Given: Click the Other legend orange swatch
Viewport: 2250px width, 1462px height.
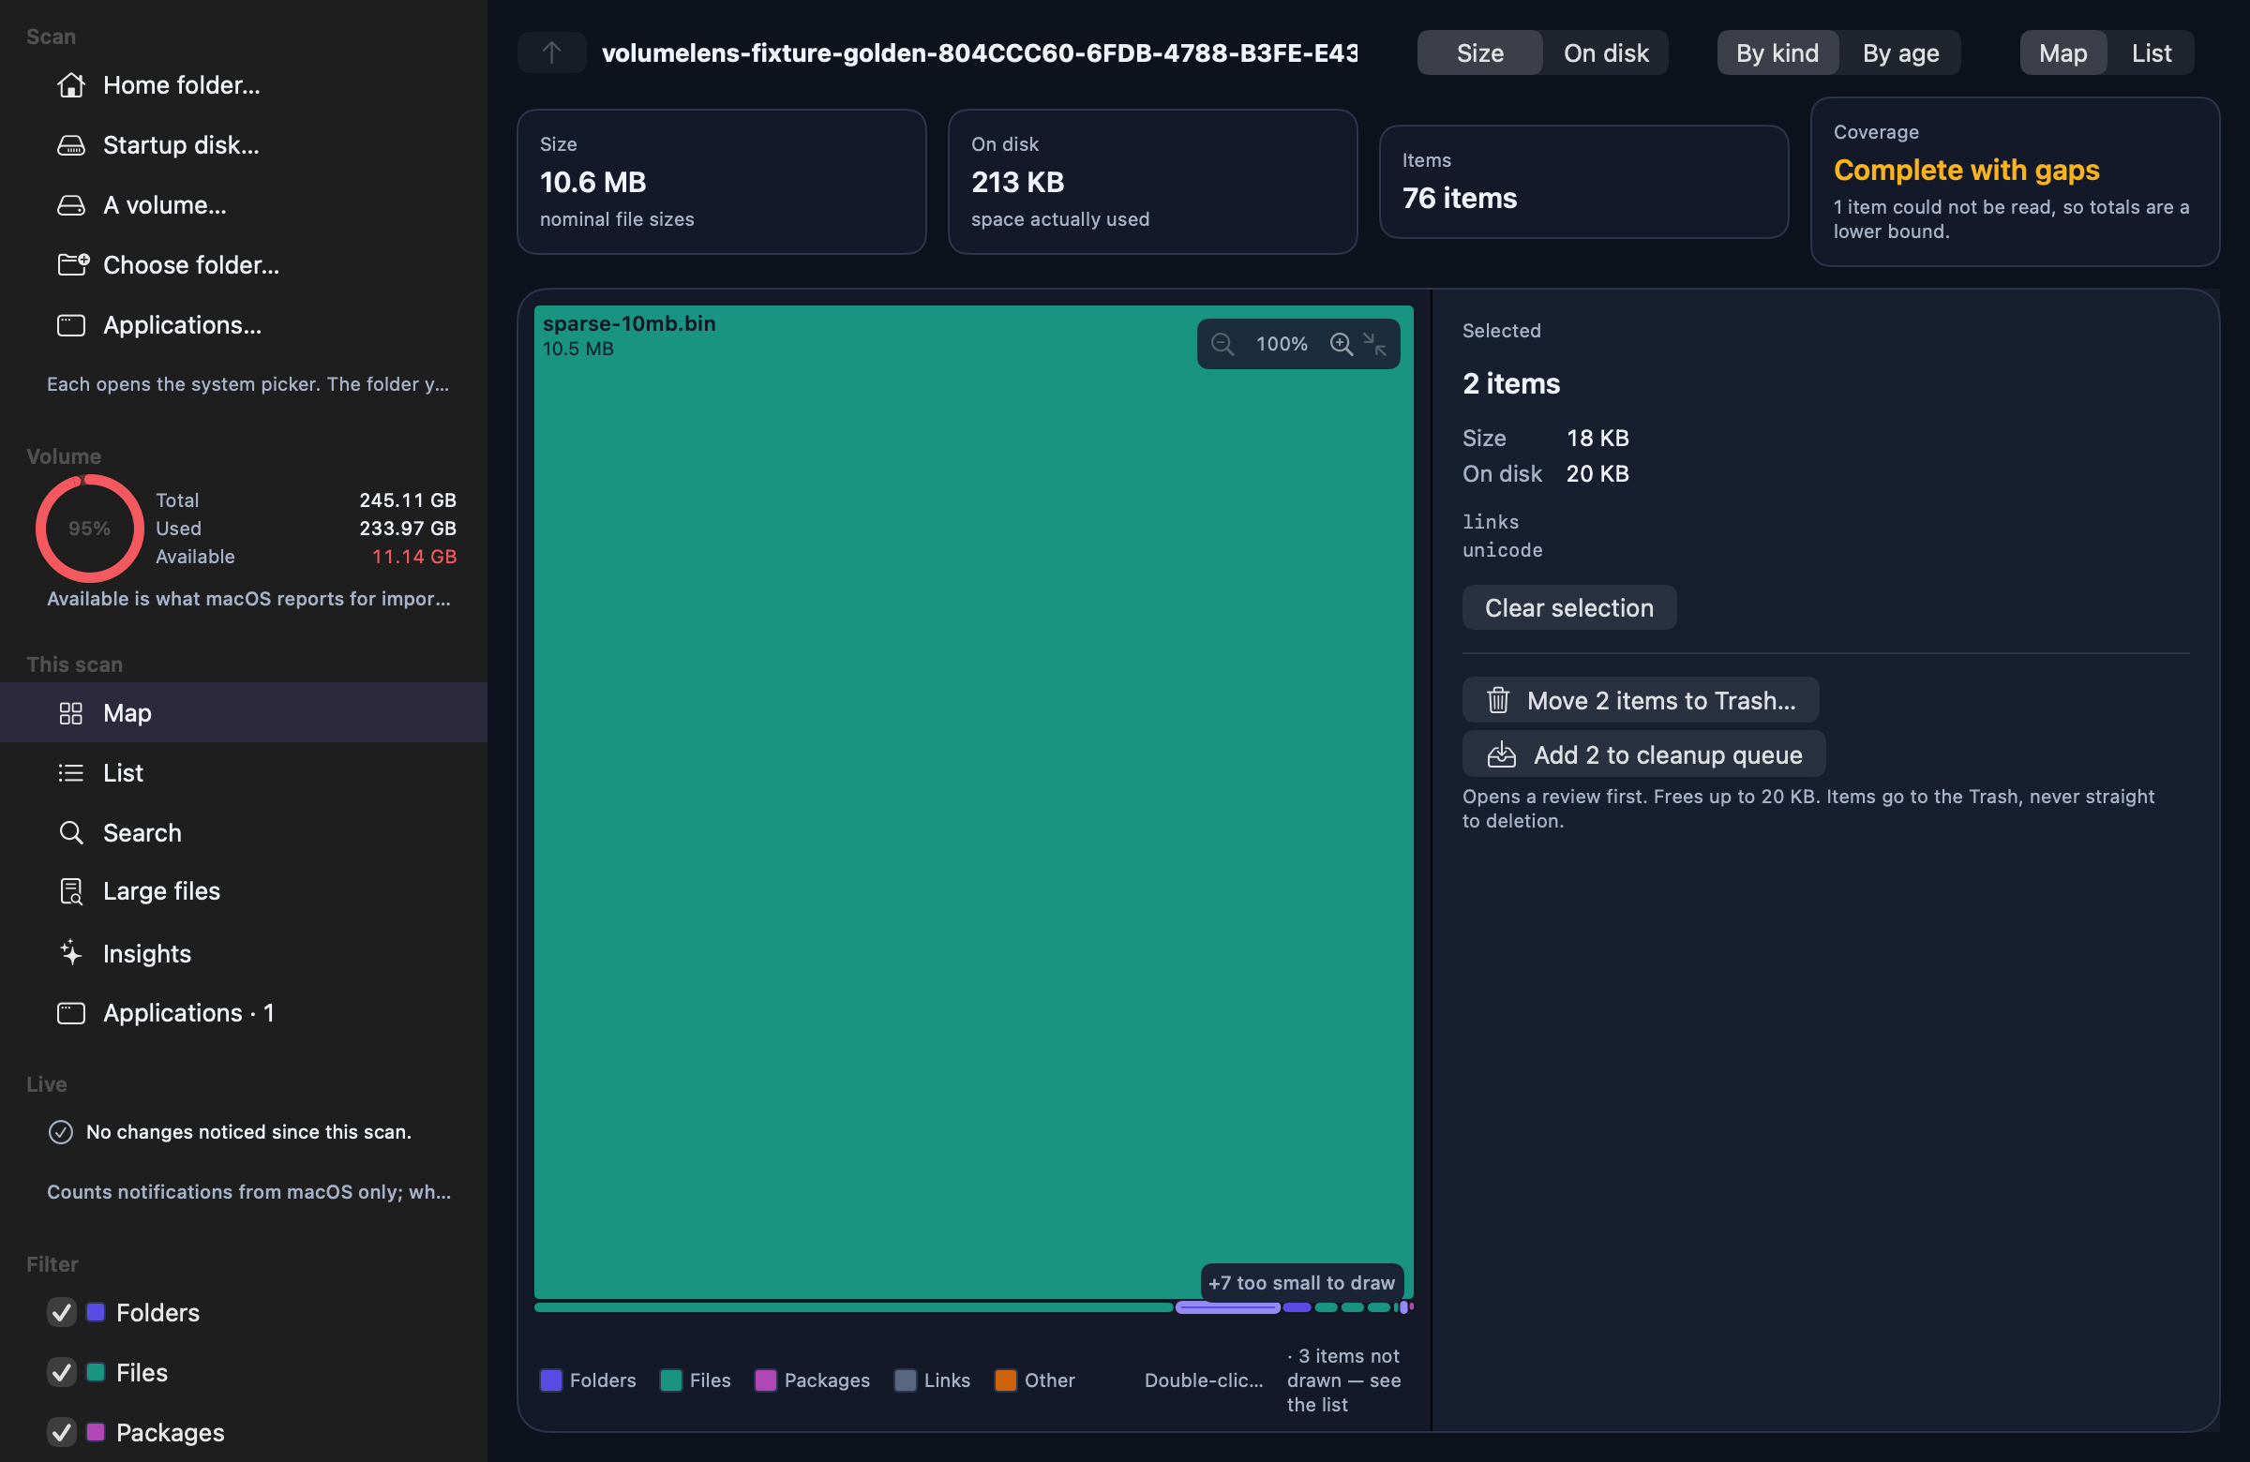Looking at the screenshot, I should 1006,1380.
